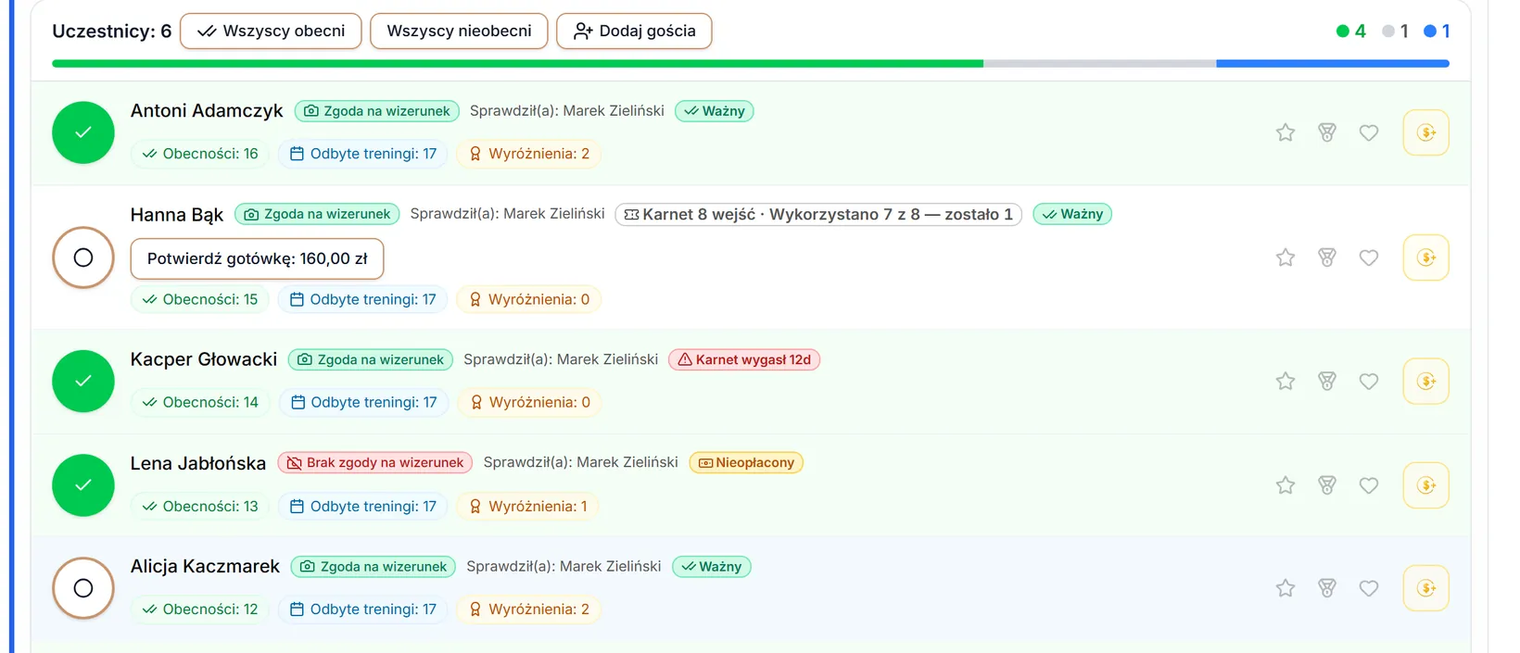Click name 'Hanna Bąk'

tap(177, 215)
